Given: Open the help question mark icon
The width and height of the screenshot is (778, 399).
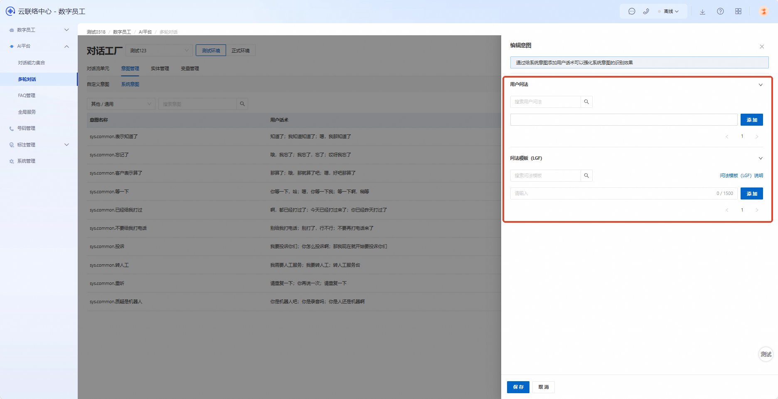Looking at the screenshot, I should 720,12.
